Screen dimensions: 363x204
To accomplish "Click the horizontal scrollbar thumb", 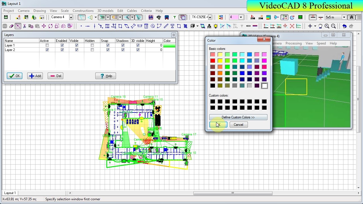I will point(233,193).
